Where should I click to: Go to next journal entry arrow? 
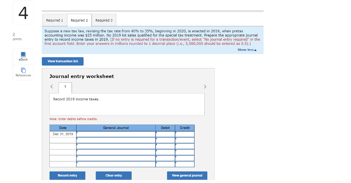click(x=205, y=87)
